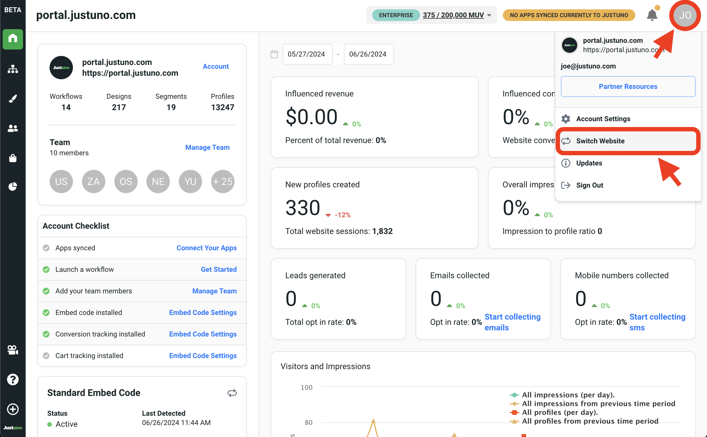Refresh the Standard Embed Code status icon

(x=232, y=393)
